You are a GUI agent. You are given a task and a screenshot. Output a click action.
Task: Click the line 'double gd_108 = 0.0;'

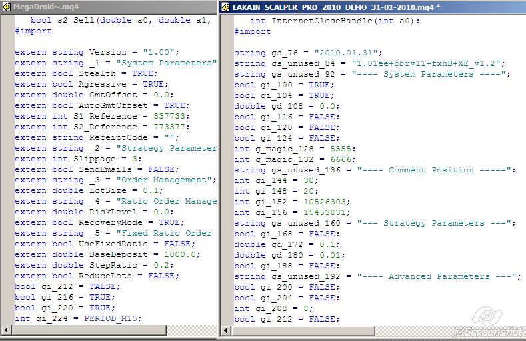pos(287,107)
